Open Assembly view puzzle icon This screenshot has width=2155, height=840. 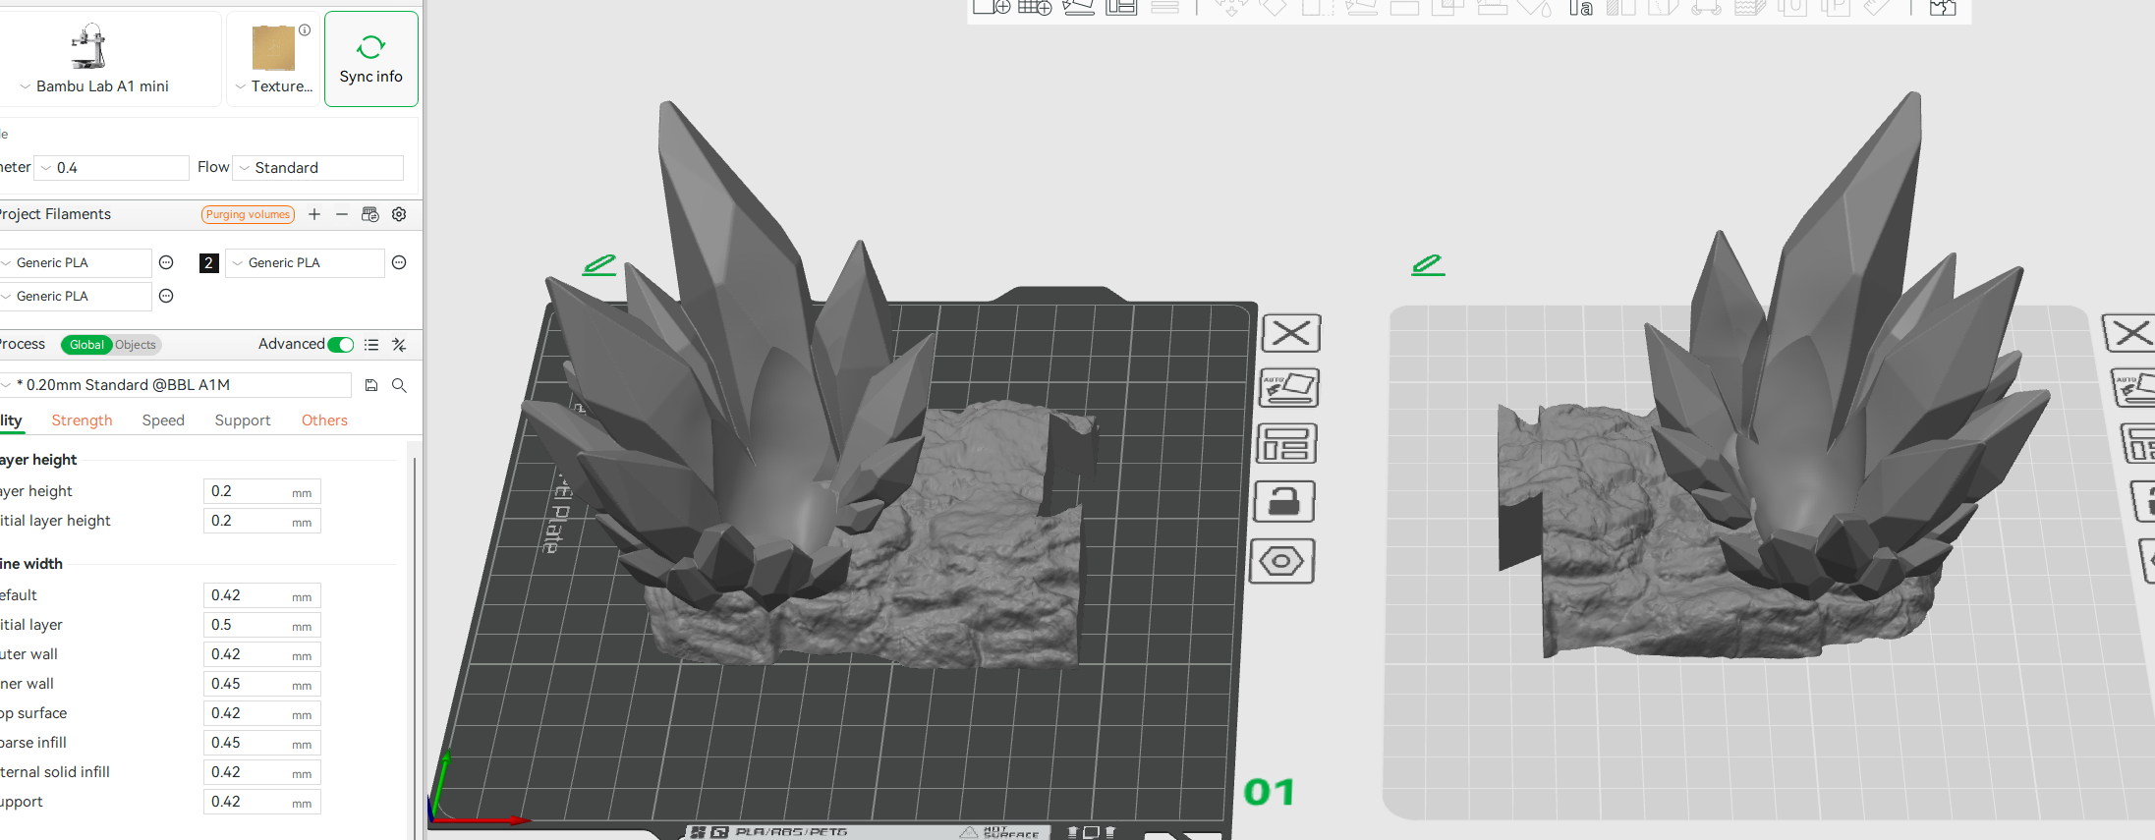tap(1942, 7)
